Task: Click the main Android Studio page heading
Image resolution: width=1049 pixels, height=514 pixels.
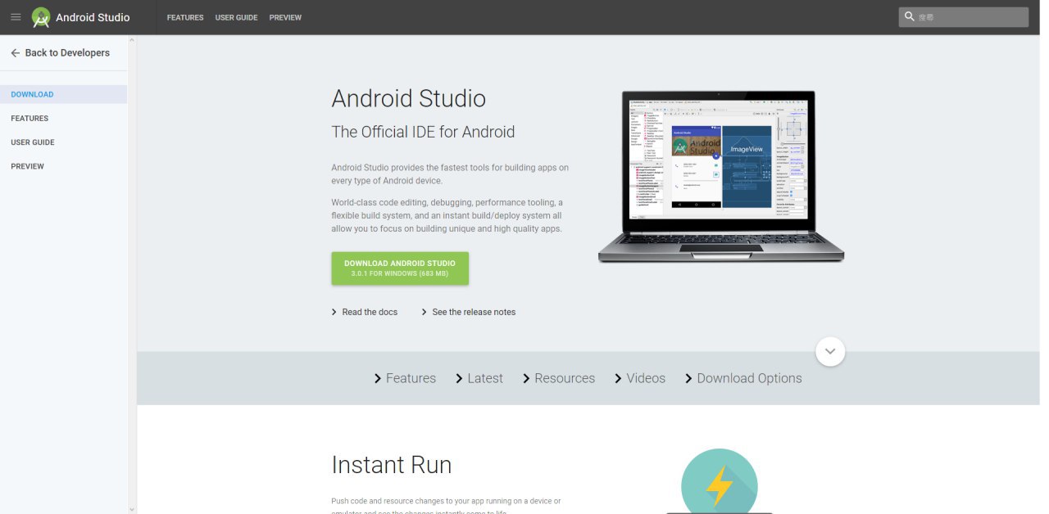Action: coord(409,98)
